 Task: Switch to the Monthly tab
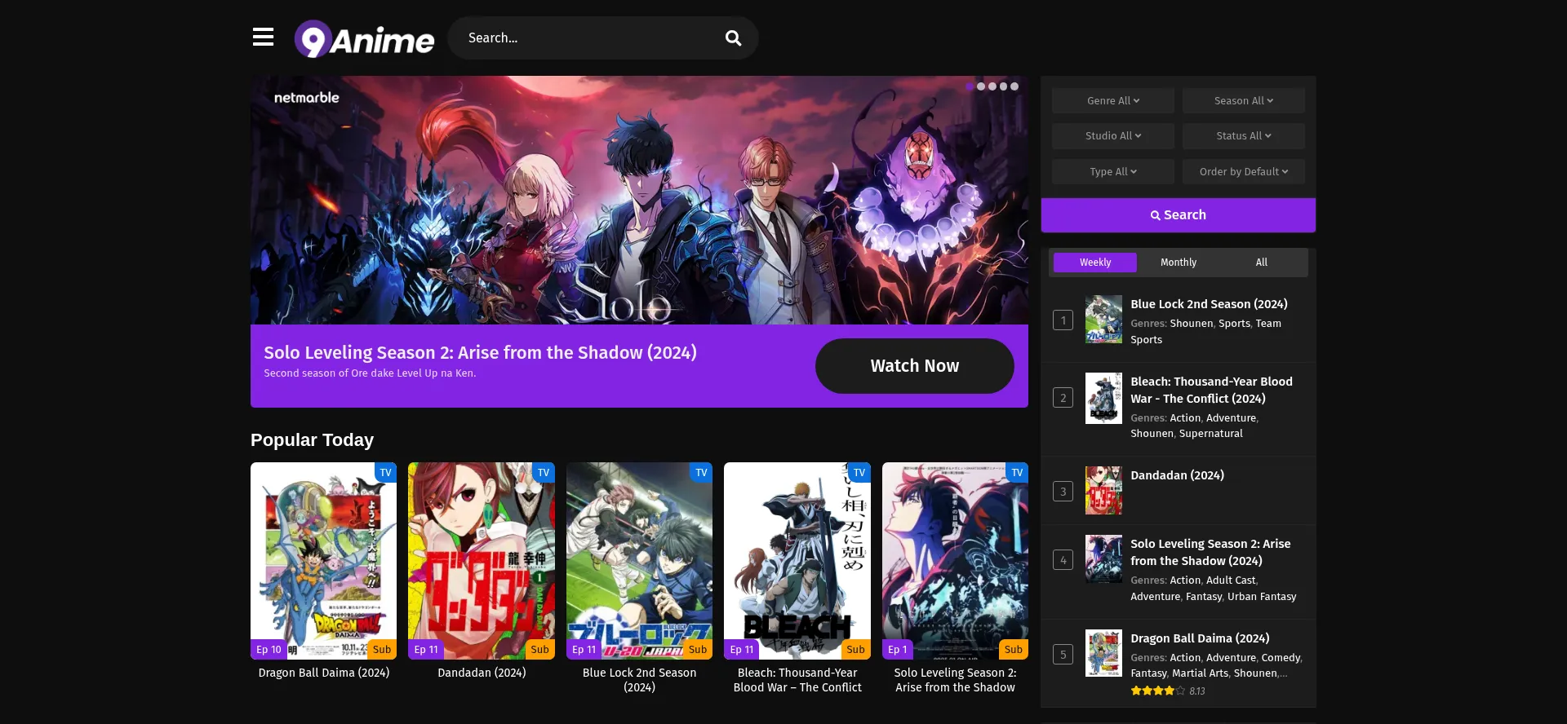1179,263
